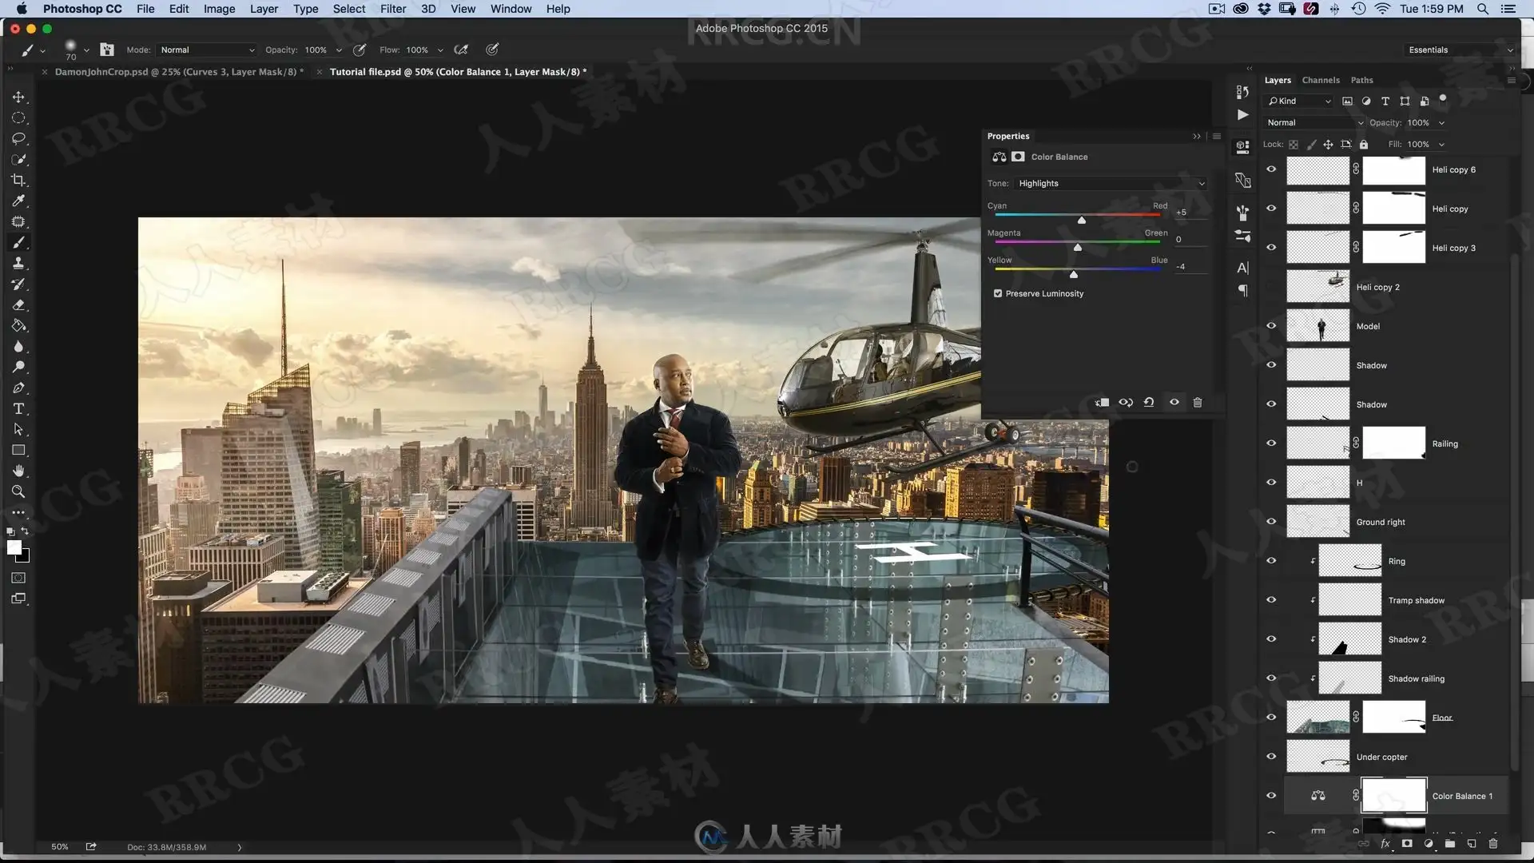Image resolution: width=1534 pixels, height=863 pixels.
Task: Hide the Model layer
Action: pos(1271,326)
